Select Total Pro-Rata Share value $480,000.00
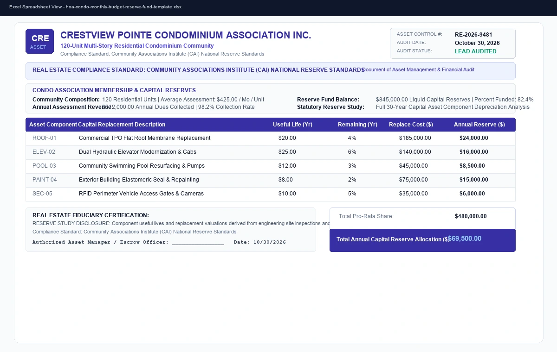The width and height of the screenshot is (557, 352). (471, 216)
